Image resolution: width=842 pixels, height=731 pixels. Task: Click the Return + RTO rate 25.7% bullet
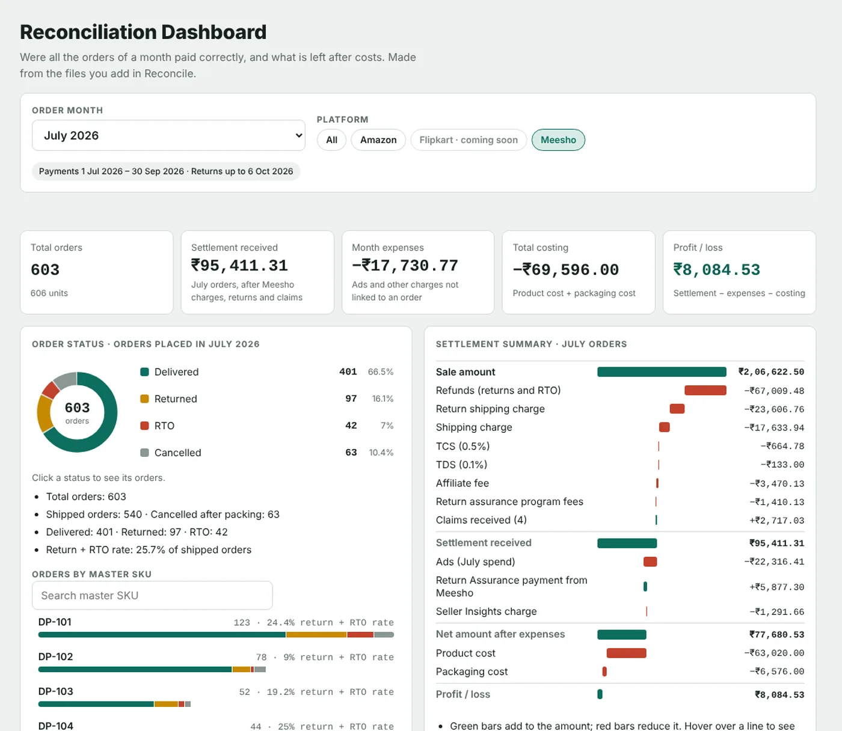(x=149, y=550)
